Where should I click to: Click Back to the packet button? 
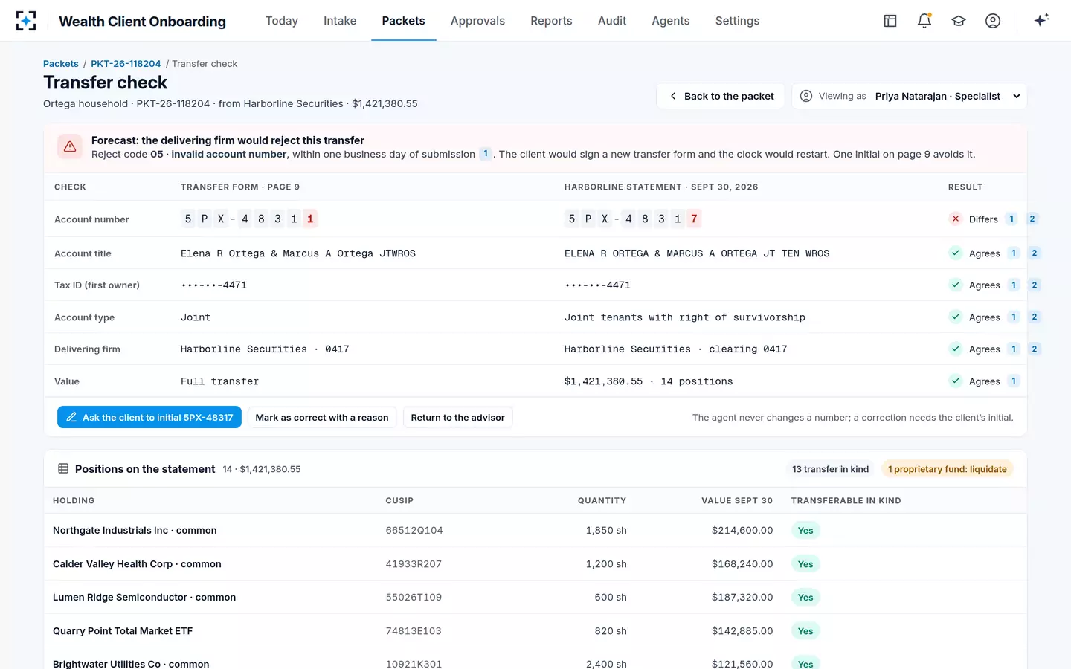click(x=720, y=96)
